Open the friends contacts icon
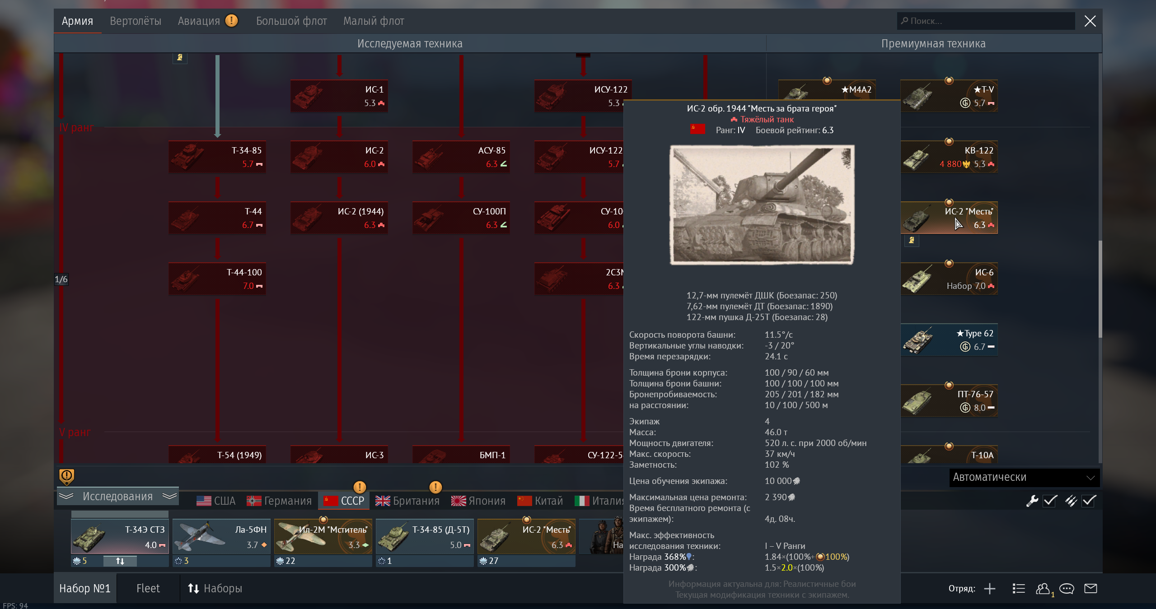The height and width of the screenshot is (609, 1156). click(x=1044, y=589)
